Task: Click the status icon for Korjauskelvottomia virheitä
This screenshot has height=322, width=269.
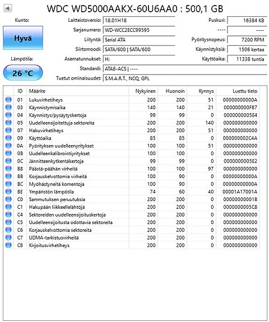Action: coord(8,176)
